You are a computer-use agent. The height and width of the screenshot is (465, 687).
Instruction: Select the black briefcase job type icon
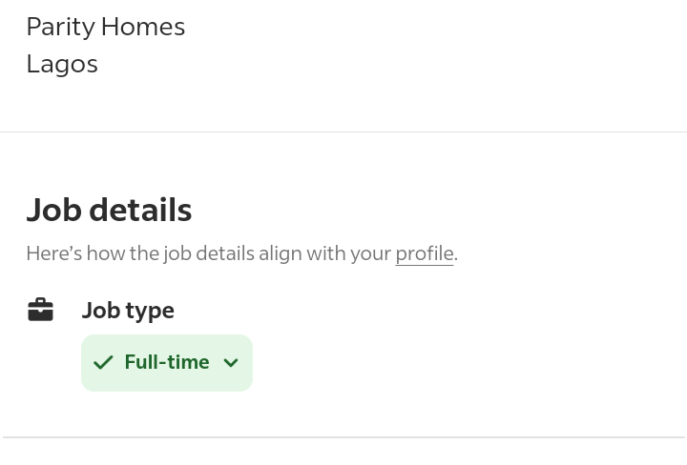click(40, 310)
